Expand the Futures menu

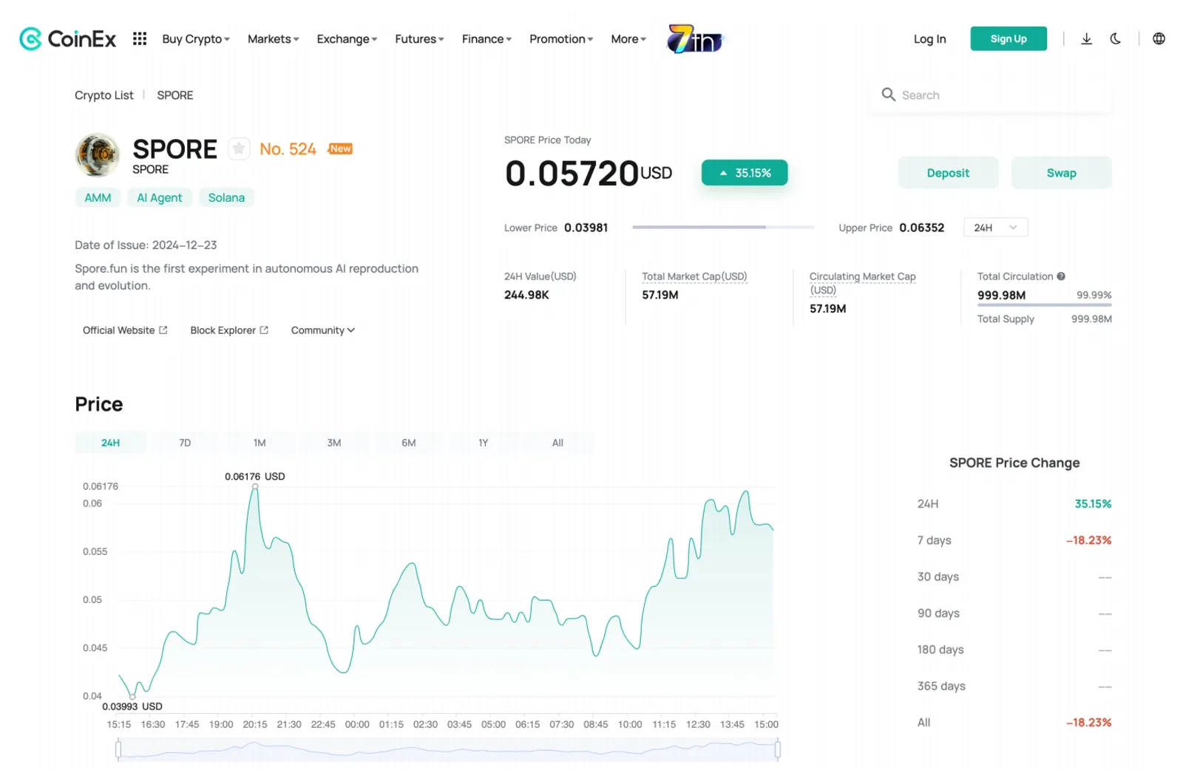[419, 39]
